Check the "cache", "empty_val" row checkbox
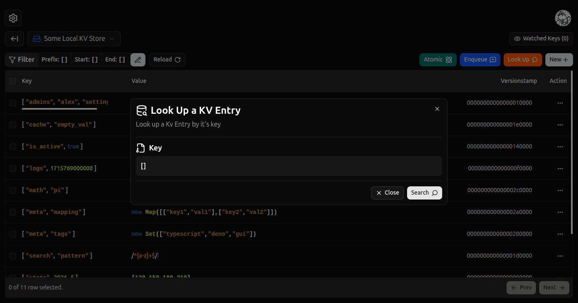Image resolution: width=578 pixels, height=303 pixels. (13, 125)
